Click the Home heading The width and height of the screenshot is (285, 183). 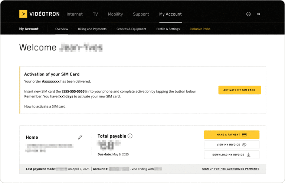coord(32,137)
